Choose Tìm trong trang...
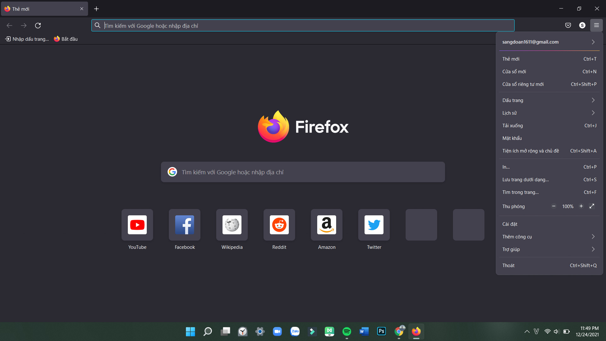Screen dimensions: 606x341 549,192
